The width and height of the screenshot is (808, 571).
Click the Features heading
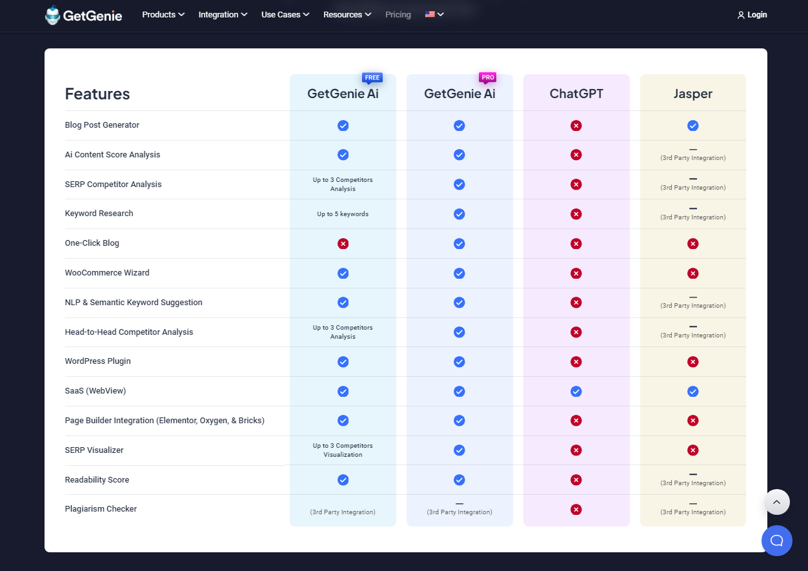coord(97,94)
